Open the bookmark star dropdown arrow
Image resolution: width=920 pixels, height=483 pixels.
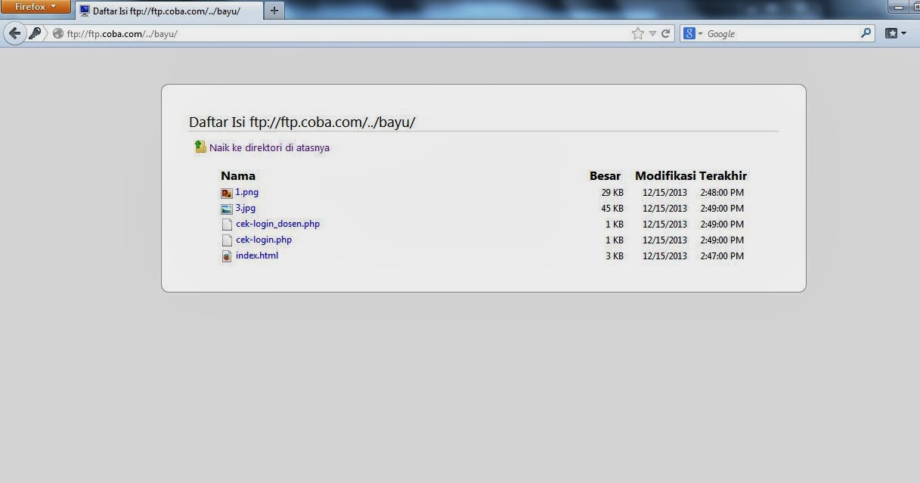pyautogui.click(x=651, y=33)
